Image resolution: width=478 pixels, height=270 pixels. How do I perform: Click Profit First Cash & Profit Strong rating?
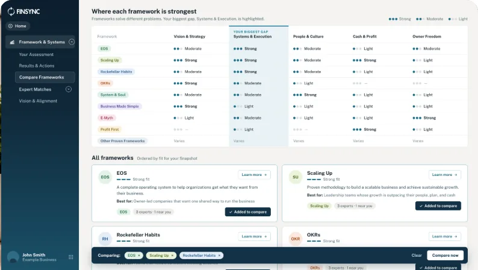(x=364, y=130)
